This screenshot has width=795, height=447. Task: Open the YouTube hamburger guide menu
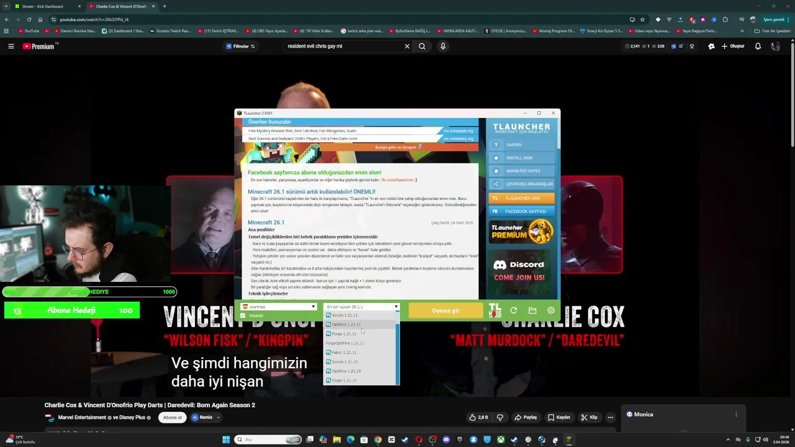point(11,46)
